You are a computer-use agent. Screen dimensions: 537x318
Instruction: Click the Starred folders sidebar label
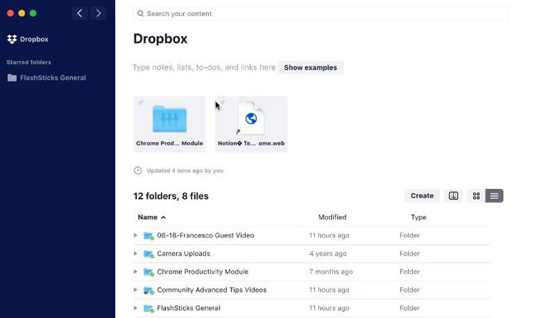(29, 62)
